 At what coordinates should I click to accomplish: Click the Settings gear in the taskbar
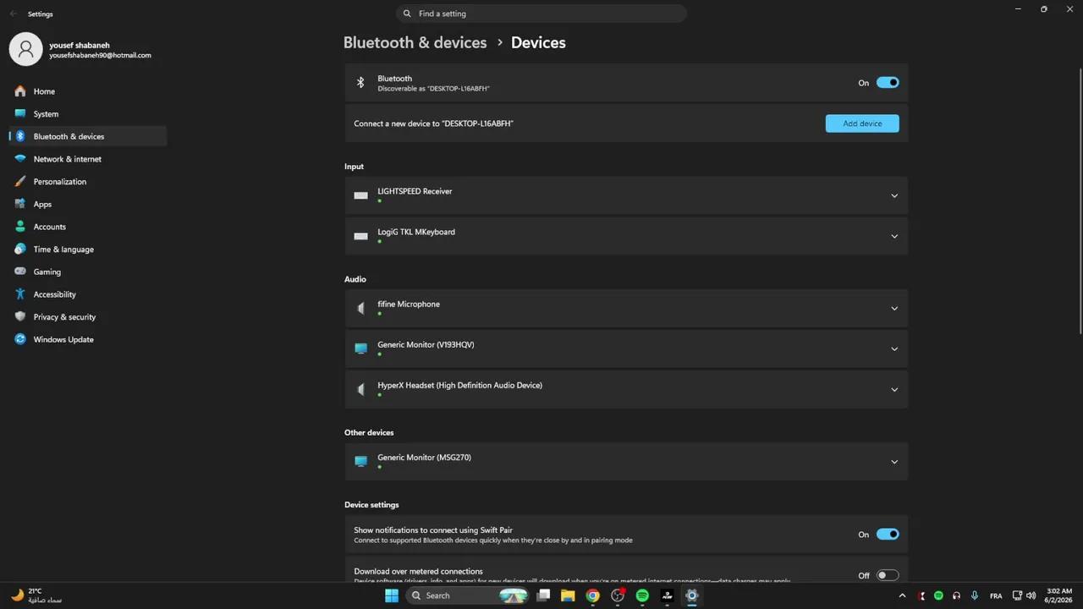(x=692, y=595)
